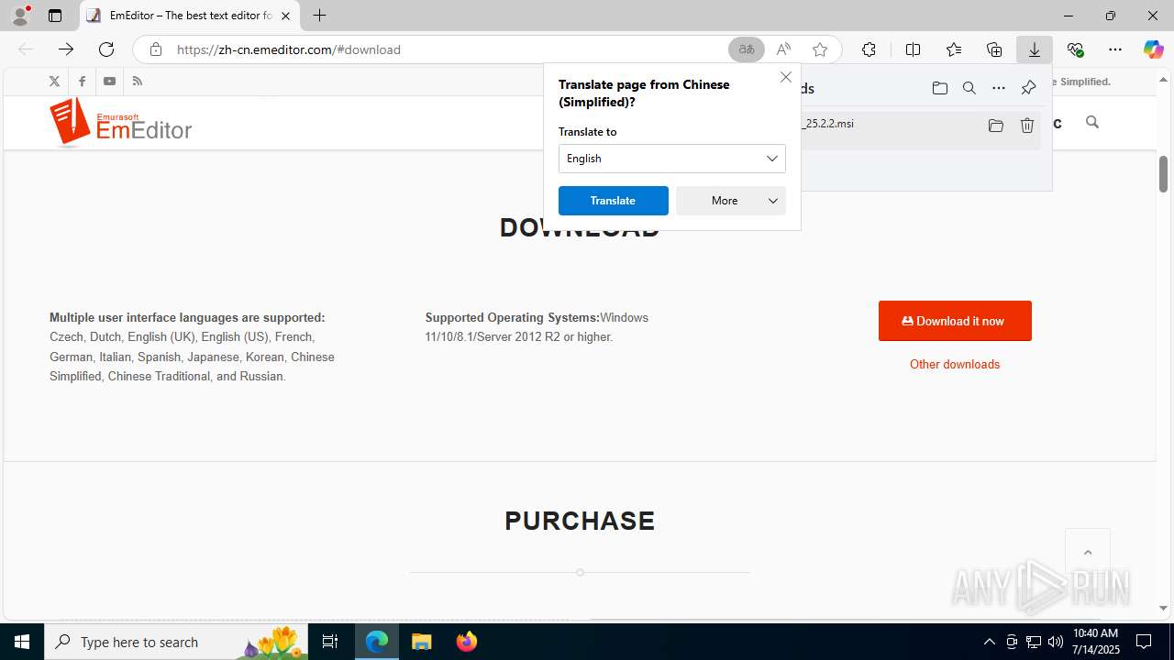Launch Firefox from taskbar
Image resolution: width=1174 pixels, height=660 pixels.
466,642
